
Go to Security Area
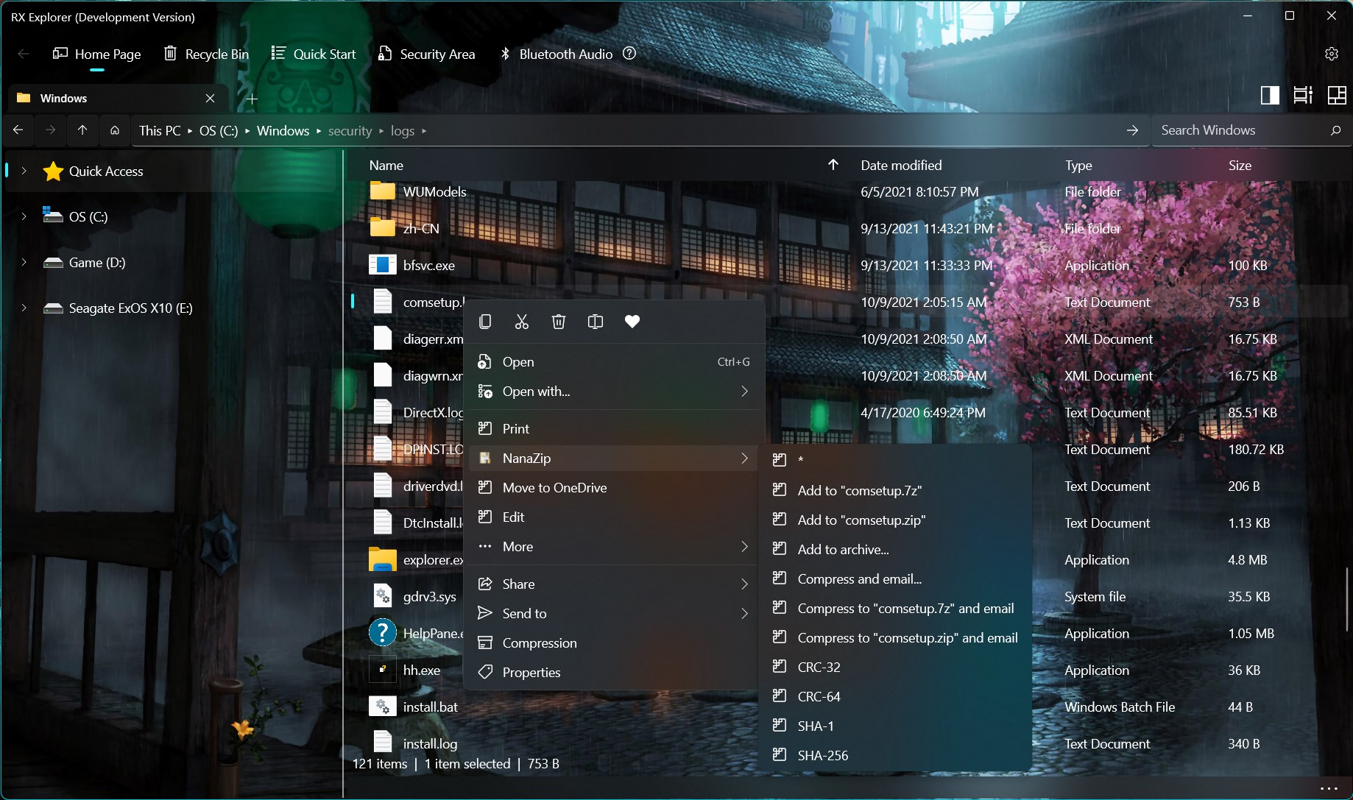426,54
